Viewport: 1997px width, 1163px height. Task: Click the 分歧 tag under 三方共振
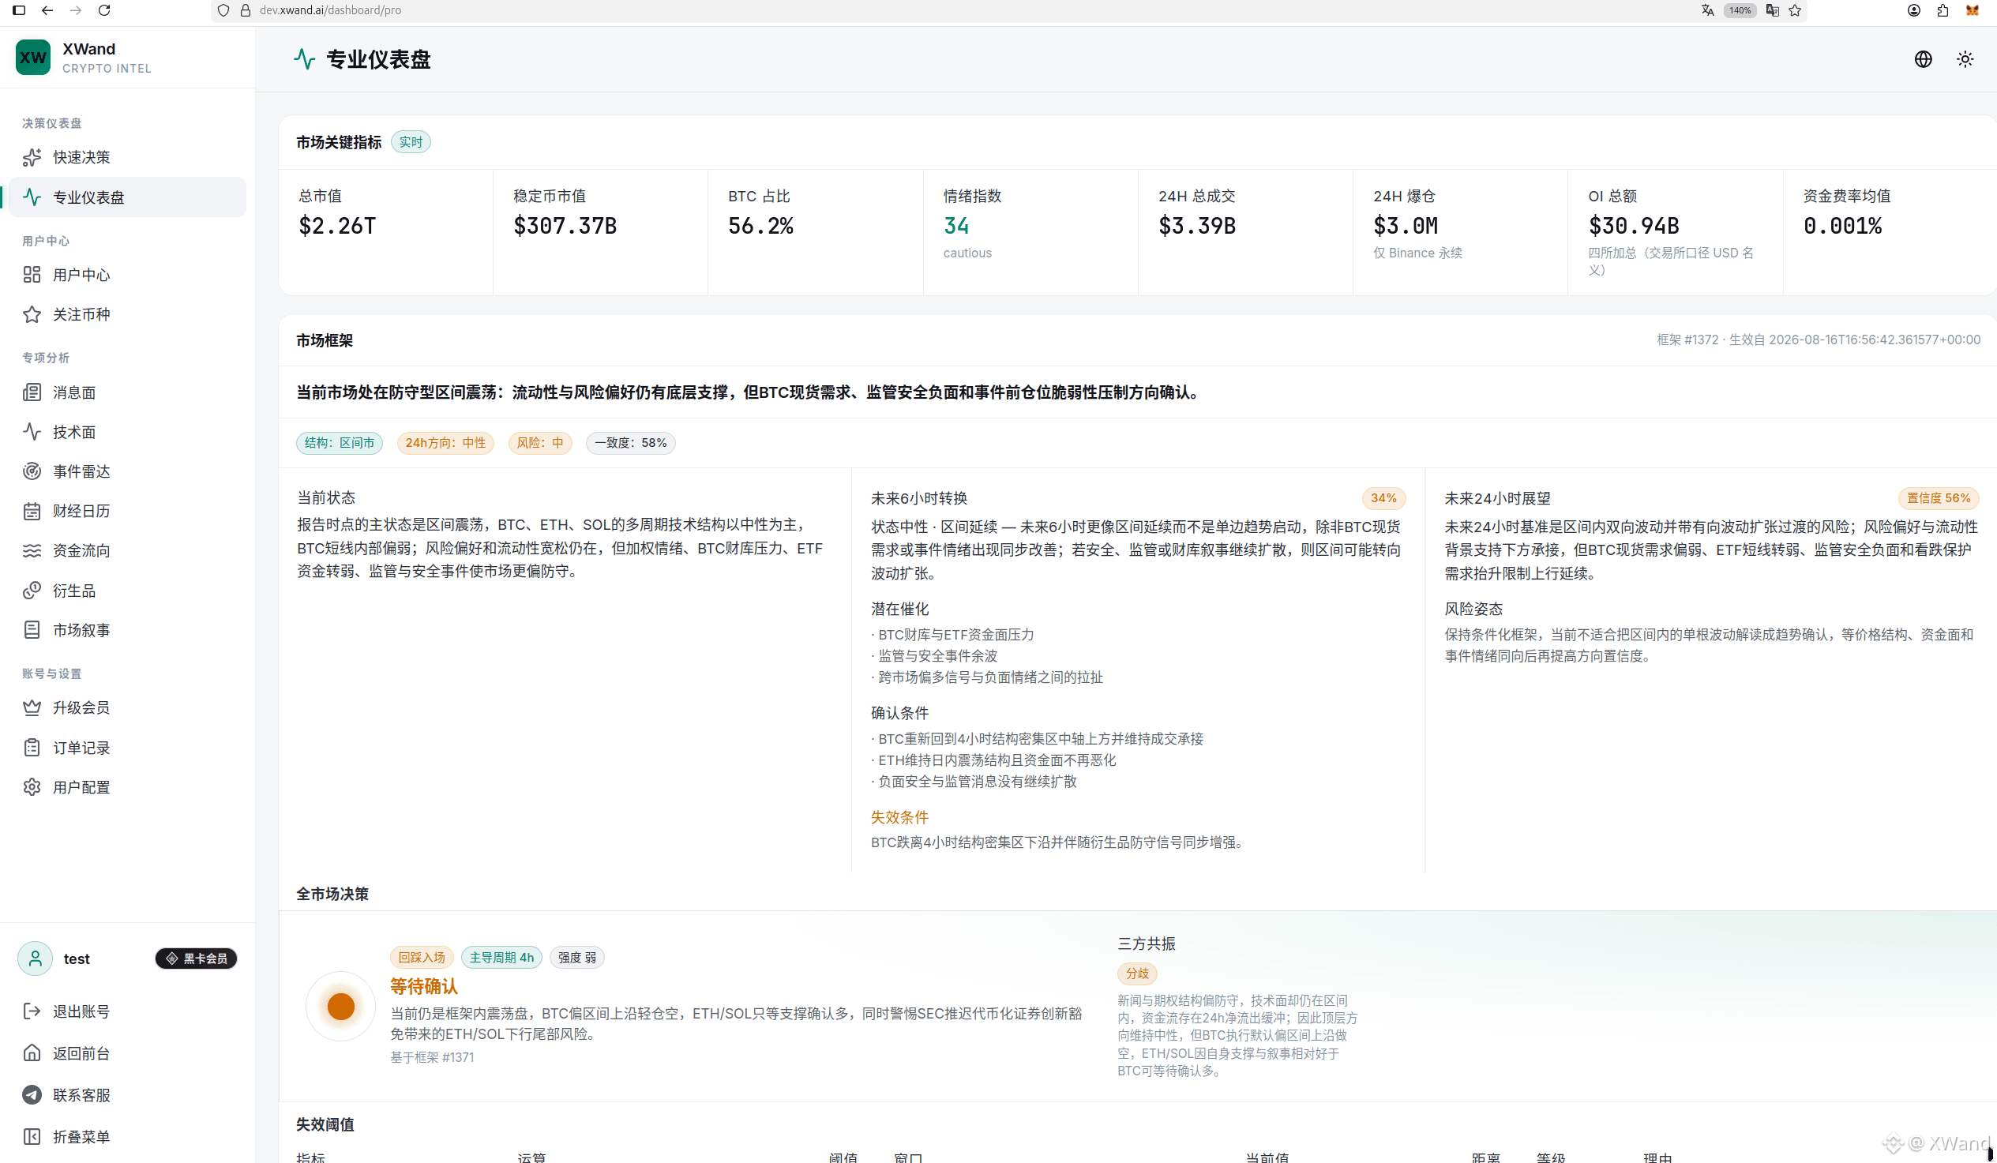pos(1137,974)
